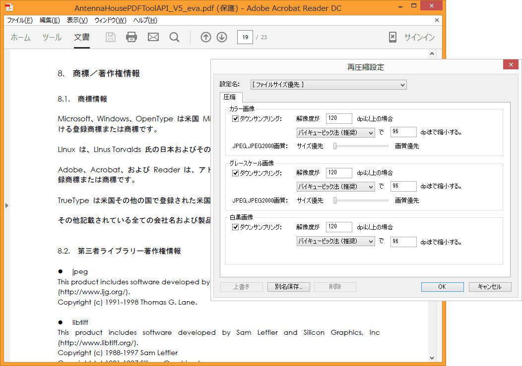Go to the previous page with the up arrow icon
Screen dimensions: 522x366
206,37
